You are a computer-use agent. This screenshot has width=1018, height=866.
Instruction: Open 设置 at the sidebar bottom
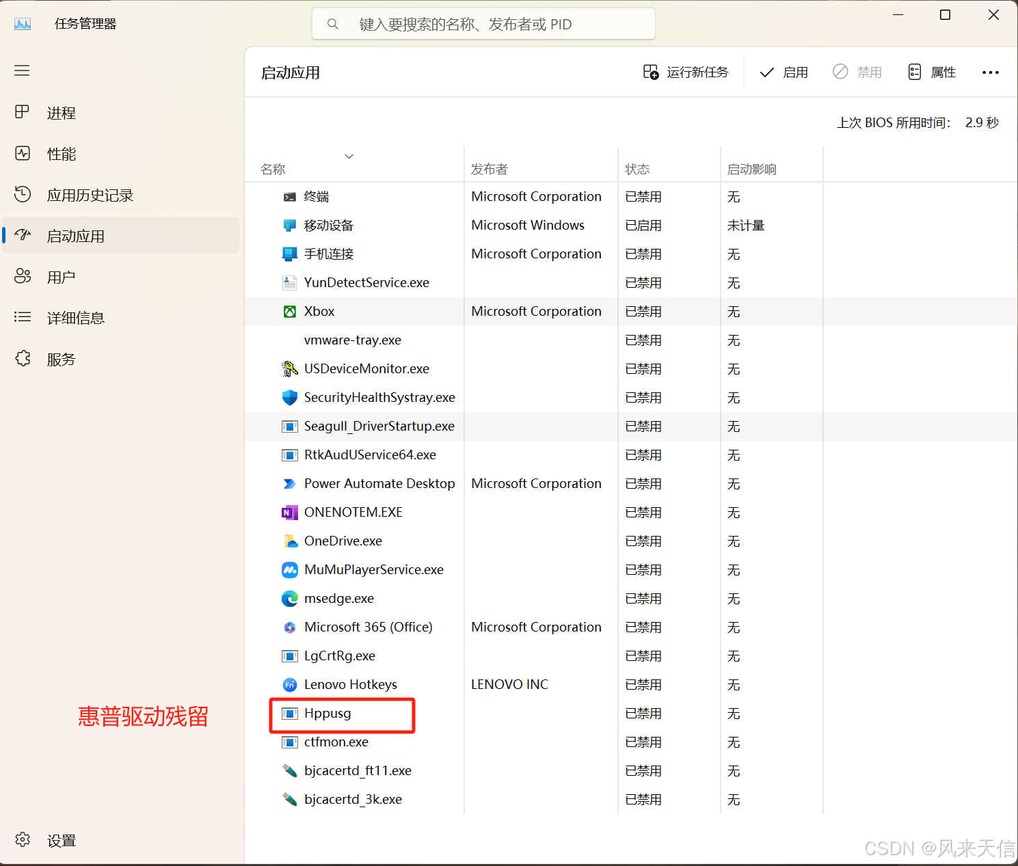coord(121,840)
